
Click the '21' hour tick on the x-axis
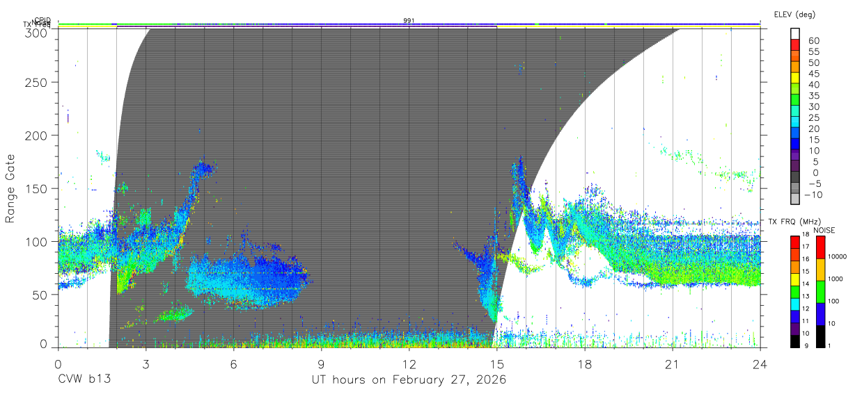[x=672, y=363]
